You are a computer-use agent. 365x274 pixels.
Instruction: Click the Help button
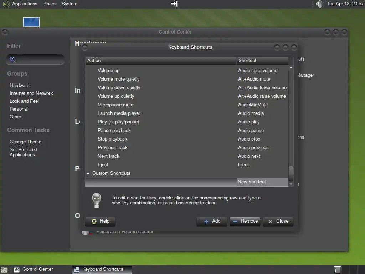[x=100, y=221]
